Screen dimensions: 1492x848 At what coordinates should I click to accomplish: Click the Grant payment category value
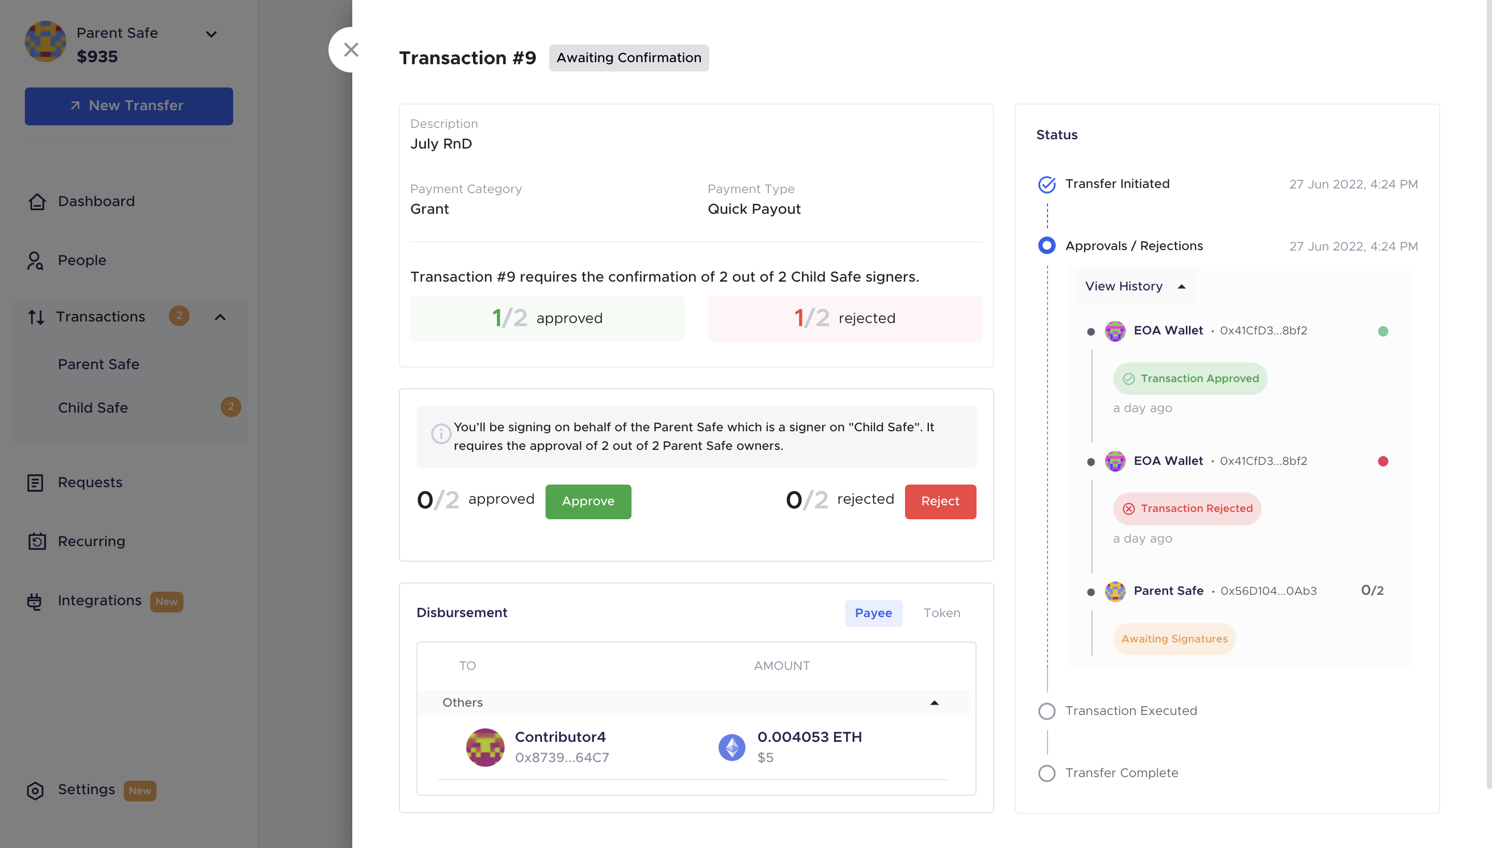tap(429, 209)
